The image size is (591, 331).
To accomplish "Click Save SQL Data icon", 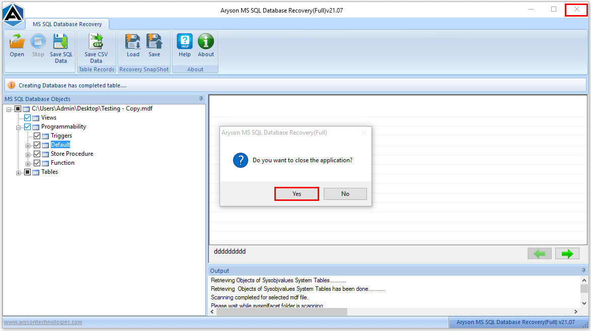I will [61, 41].
